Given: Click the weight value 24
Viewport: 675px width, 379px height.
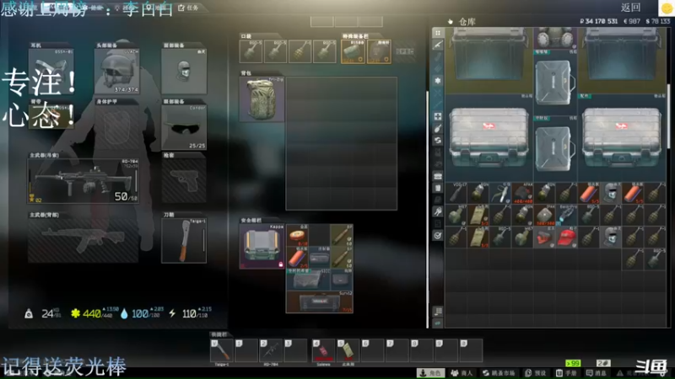Looking at the screenshot, I should [x=47, y=313].
